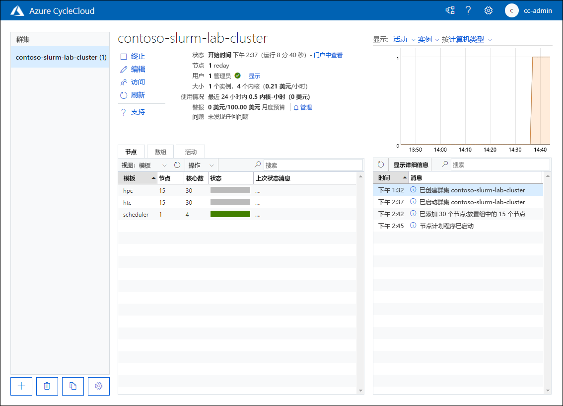Open the 按计算机类型 dropdown

[466, 40]
